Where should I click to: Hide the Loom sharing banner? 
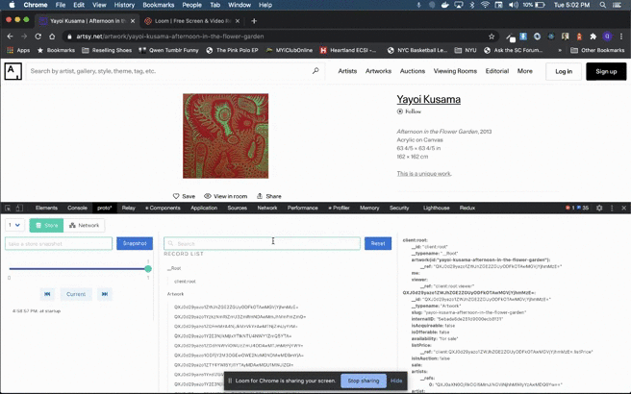coord(396,381)
